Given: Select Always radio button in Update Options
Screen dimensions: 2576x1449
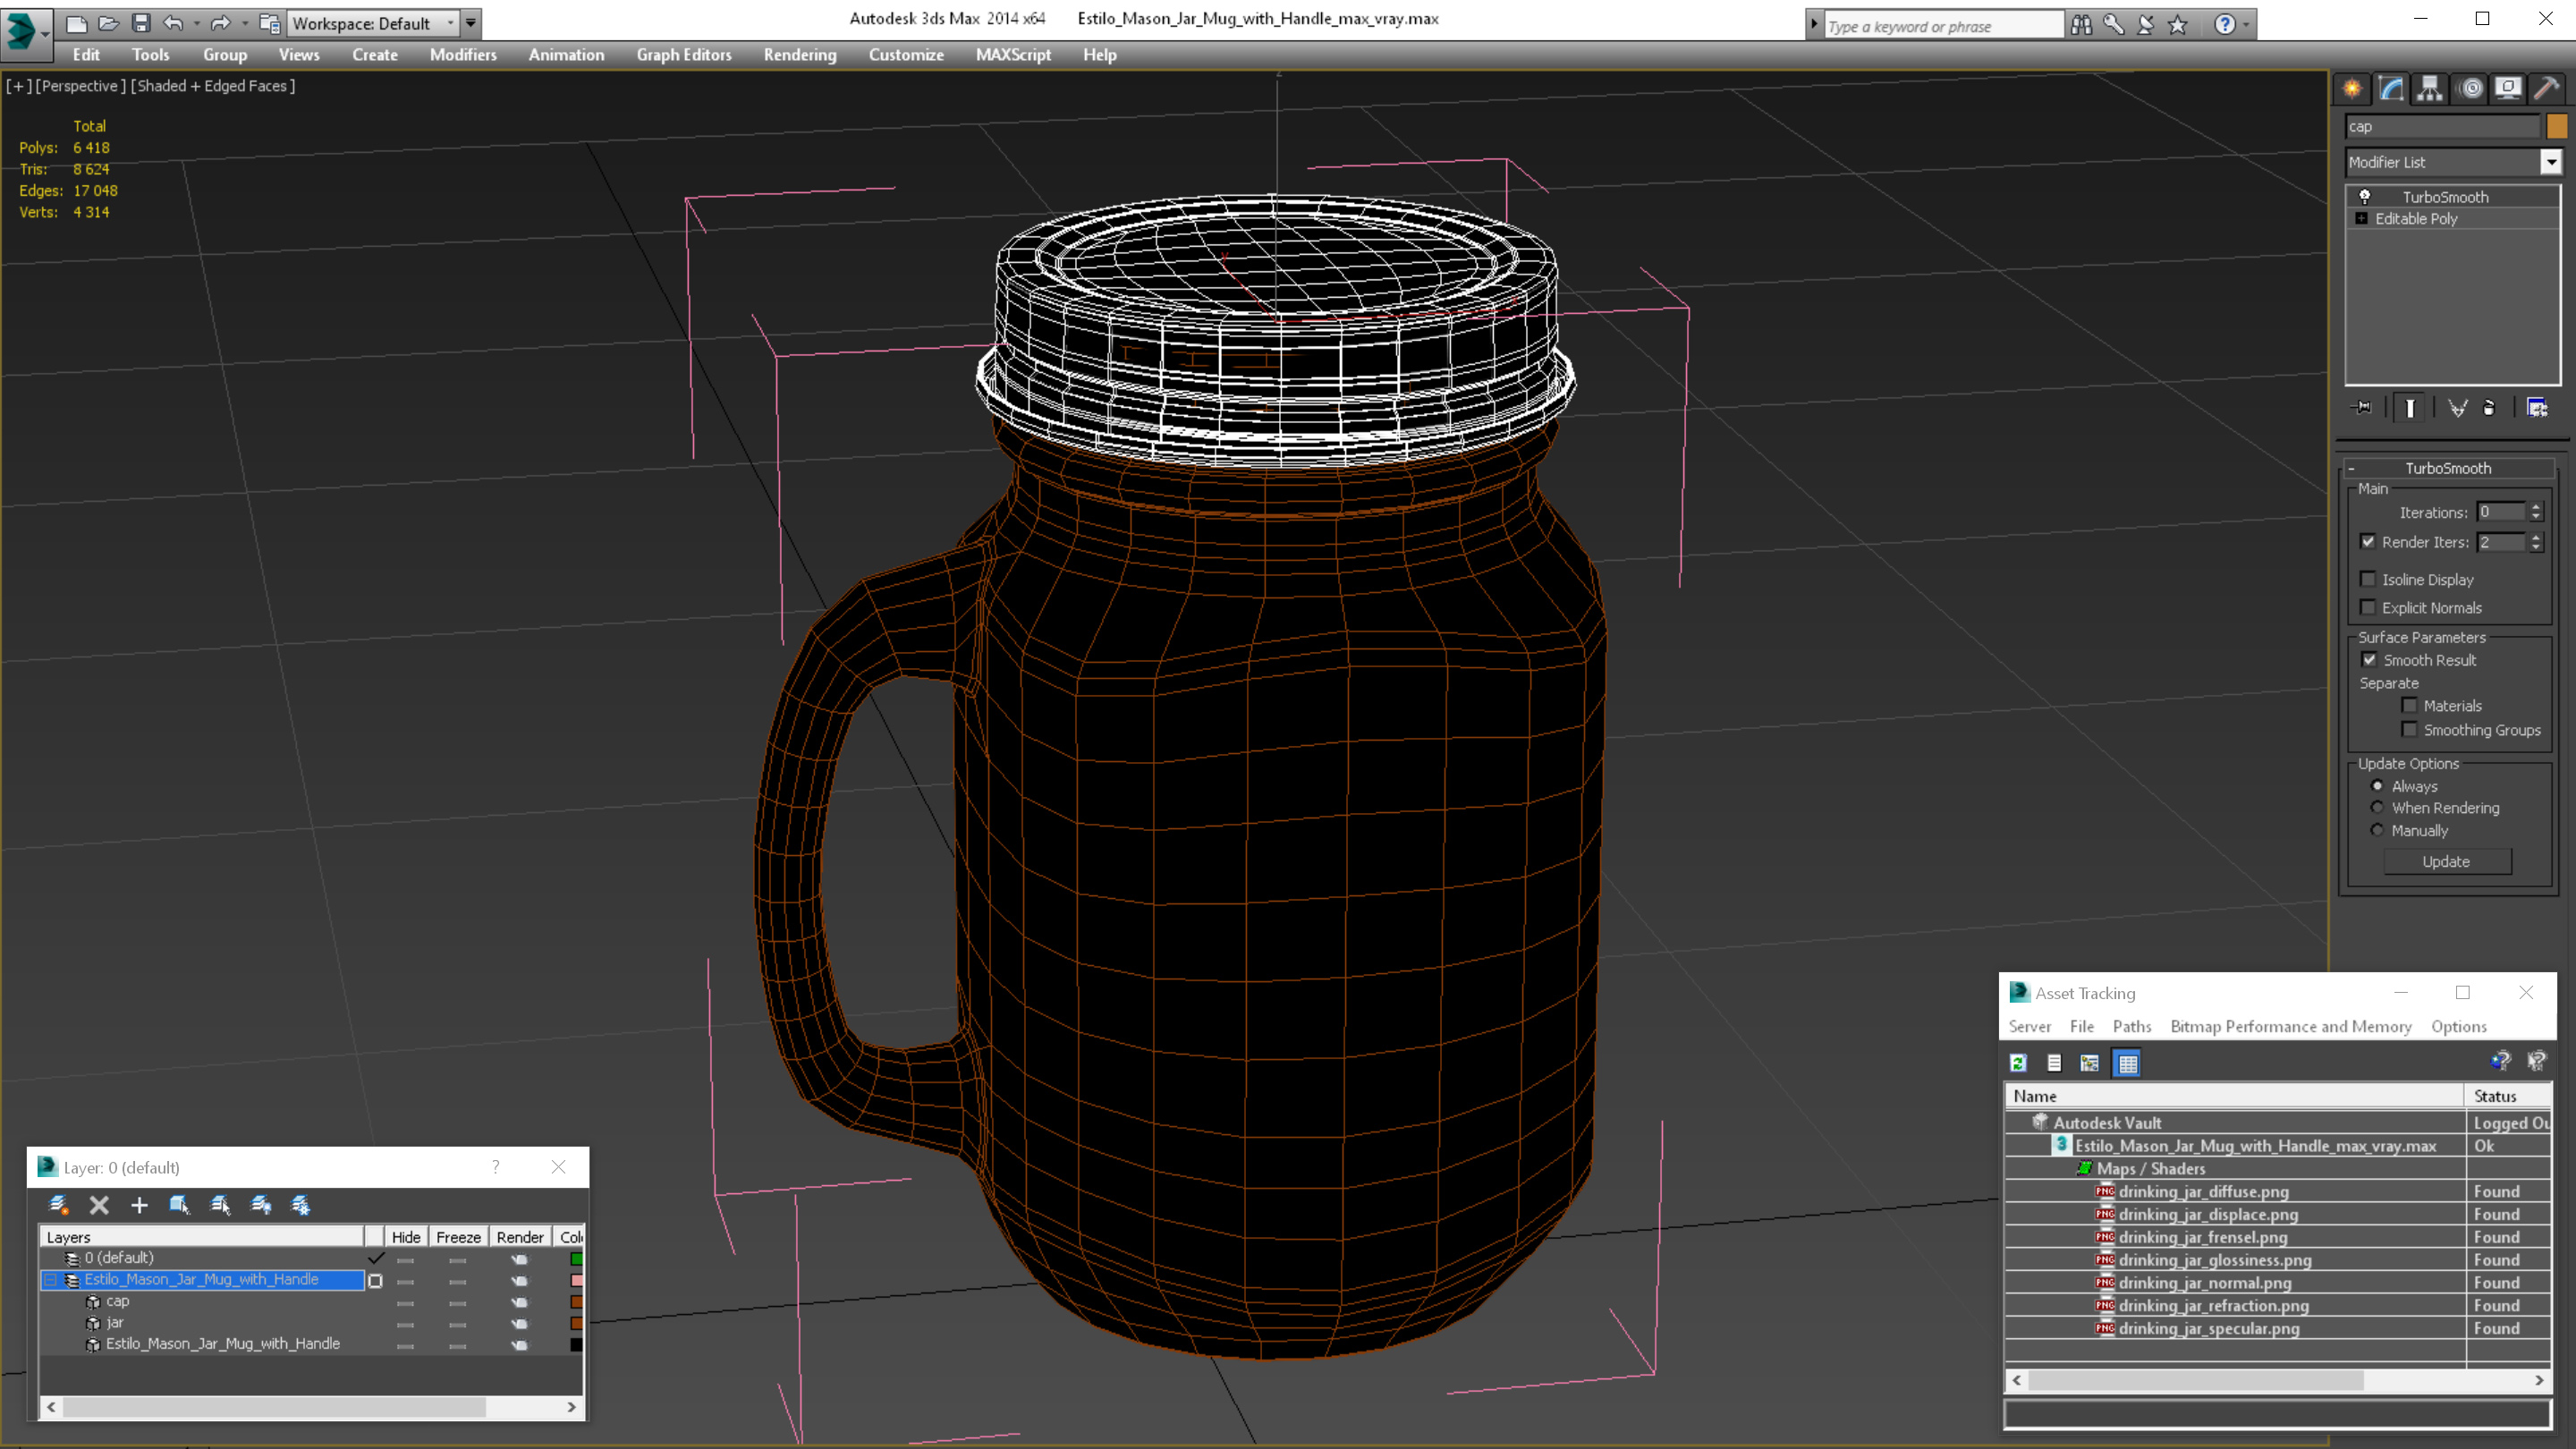Looking at the screenshot, I should [2377, 784].
